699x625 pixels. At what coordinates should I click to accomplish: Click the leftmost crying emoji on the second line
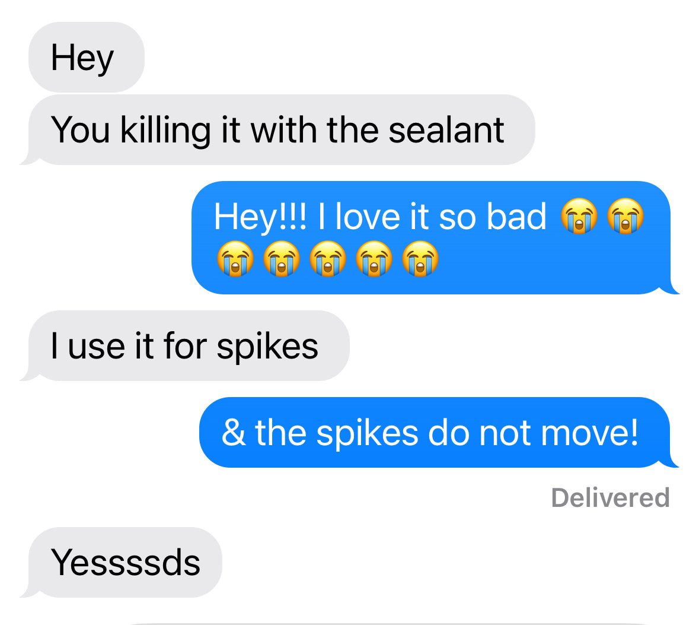(x=235, y=259)
